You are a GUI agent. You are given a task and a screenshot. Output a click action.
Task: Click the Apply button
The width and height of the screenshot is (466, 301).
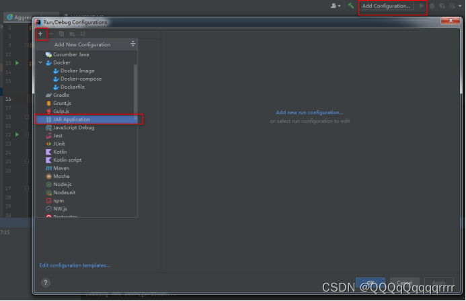pos(439,283)
